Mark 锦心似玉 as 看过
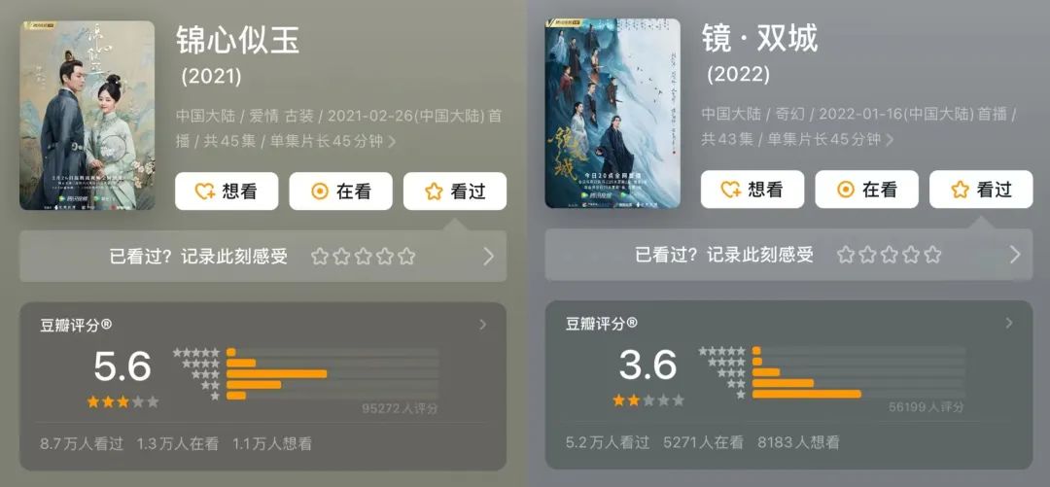 pyautogui.click(x=455, y=191)
